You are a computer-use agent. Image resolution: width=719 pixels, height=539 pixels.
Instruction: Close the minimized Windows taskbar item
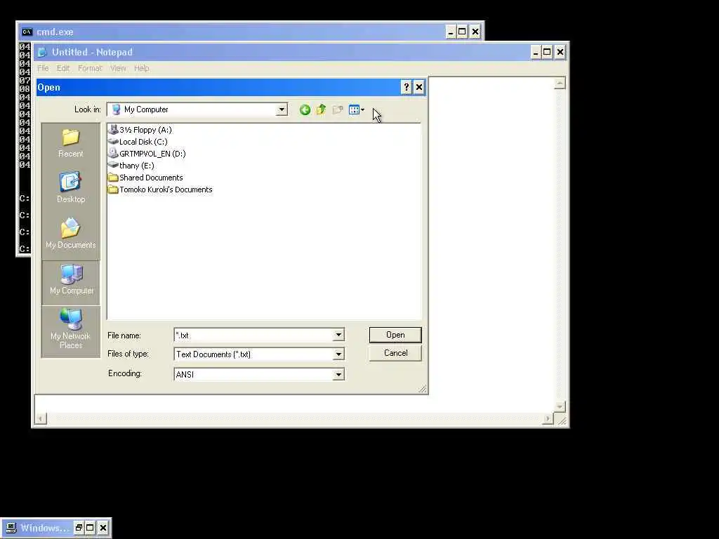pyautogui.click(x=103, y=528)
